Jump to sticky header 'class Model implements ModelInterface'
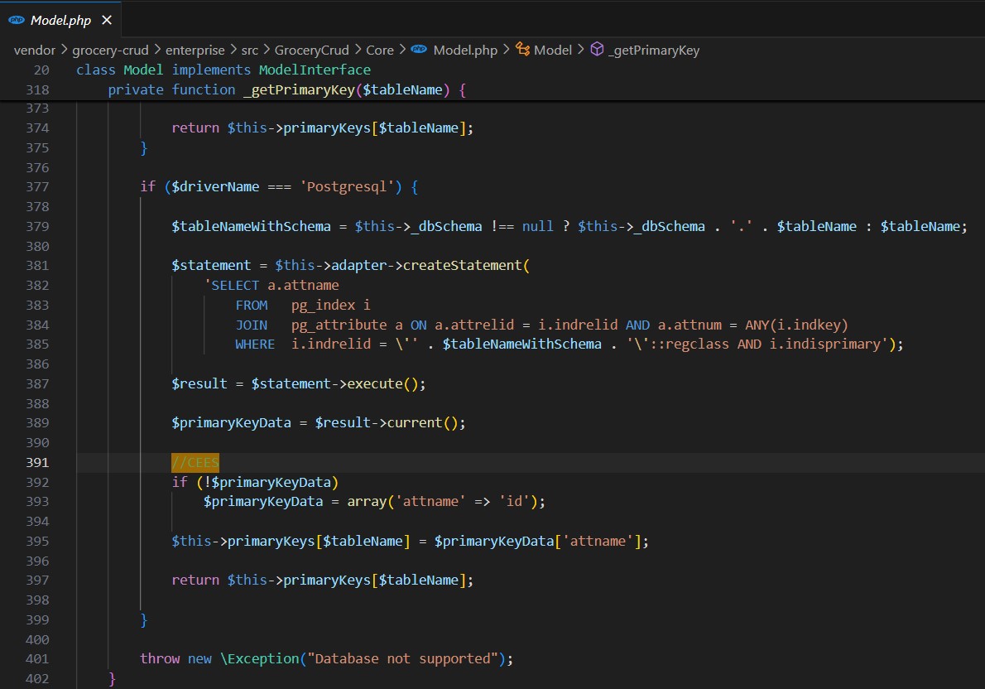This screenshot has width=985, height=689. [x=223, y=70]
